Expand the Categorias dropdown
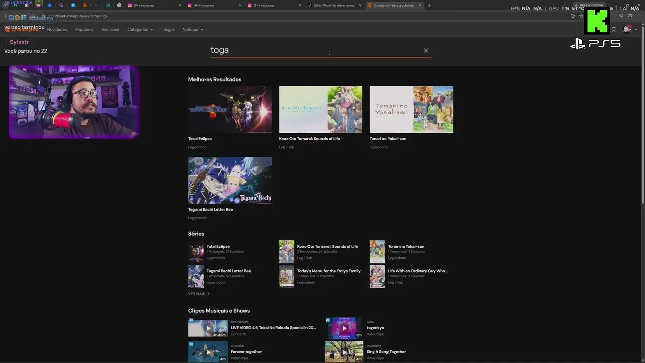645x363 pixels. (140, 30)
